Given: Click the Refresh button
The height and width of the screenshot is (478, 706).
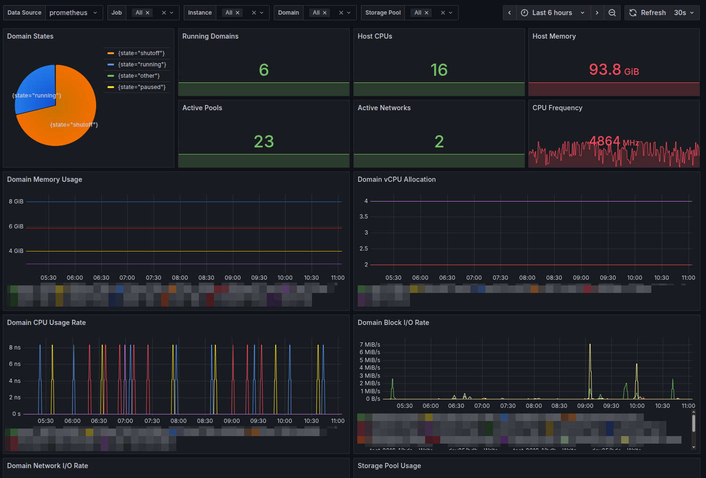Looking at the screenshot, I should click(x=653, y=13).
